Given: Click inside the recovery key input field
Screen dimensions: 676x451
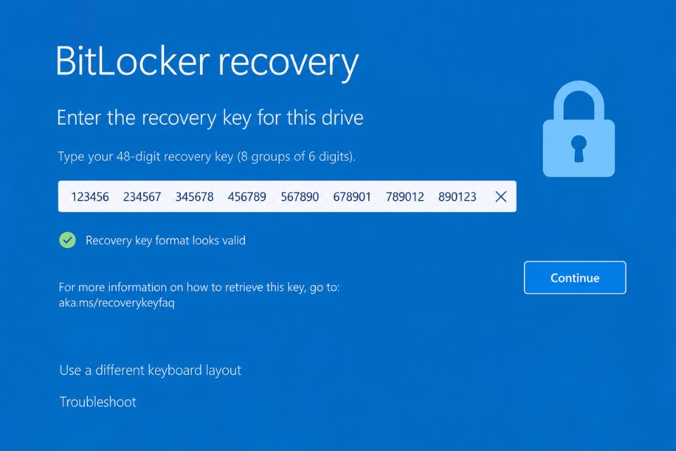Looking at the screenshot, I should (287, 197).
